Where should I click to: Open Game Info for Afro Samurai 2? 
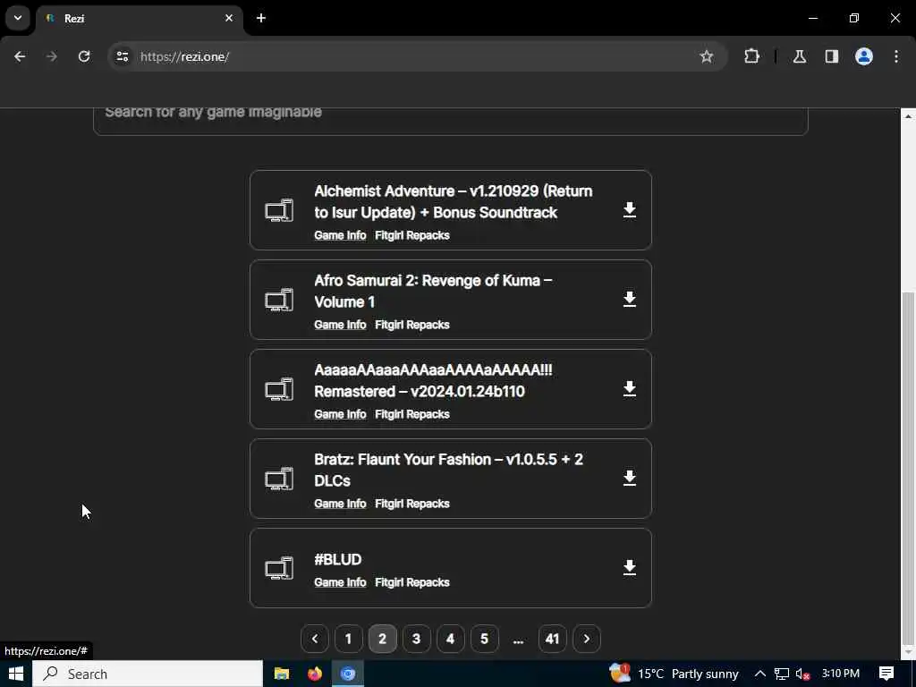coord(340,325)
